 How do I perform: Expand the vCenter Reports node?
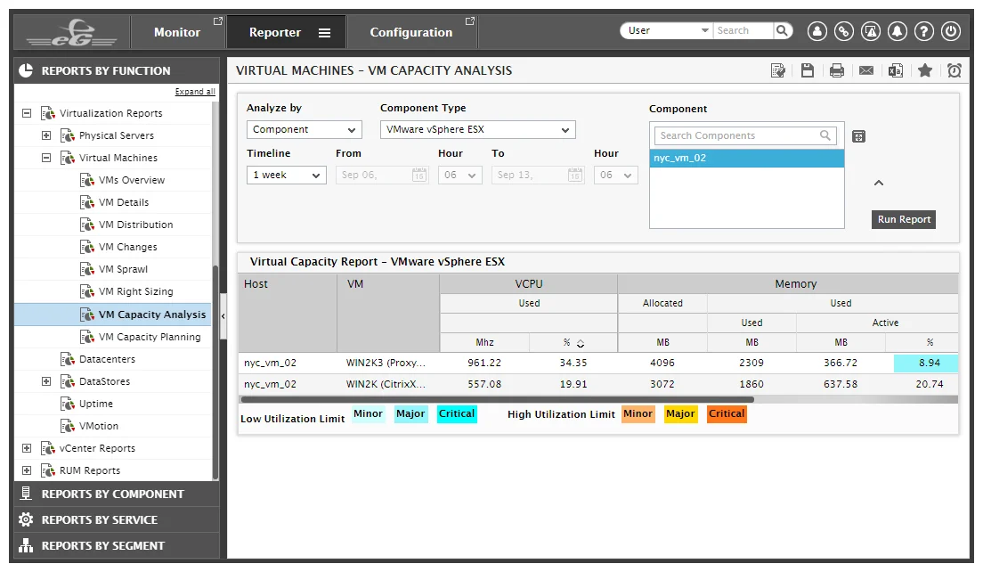tap(27, 448)
